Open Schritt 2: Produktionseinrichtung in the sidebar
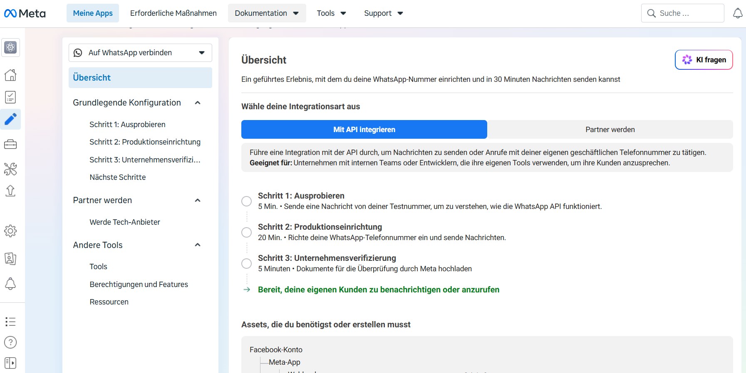746x373 pixels. click(145, 142)
